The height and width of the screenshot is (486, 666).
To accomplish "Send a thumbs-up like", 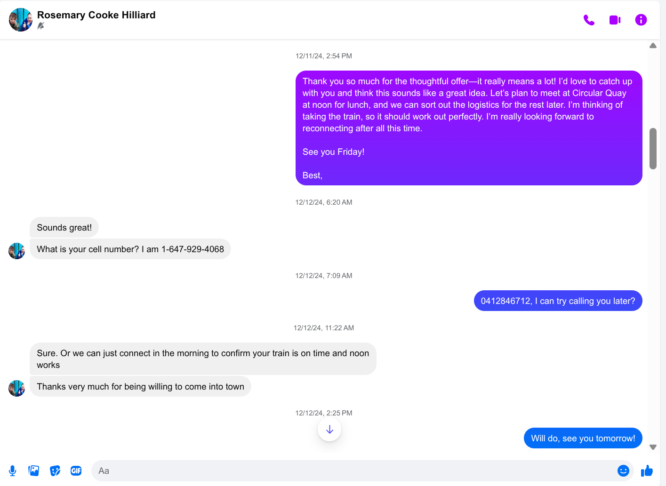I will [647, 470].
